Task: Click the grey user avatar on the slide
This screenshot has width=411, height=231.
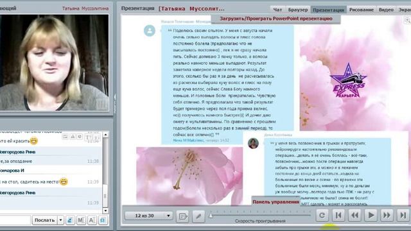Action: 150,31
